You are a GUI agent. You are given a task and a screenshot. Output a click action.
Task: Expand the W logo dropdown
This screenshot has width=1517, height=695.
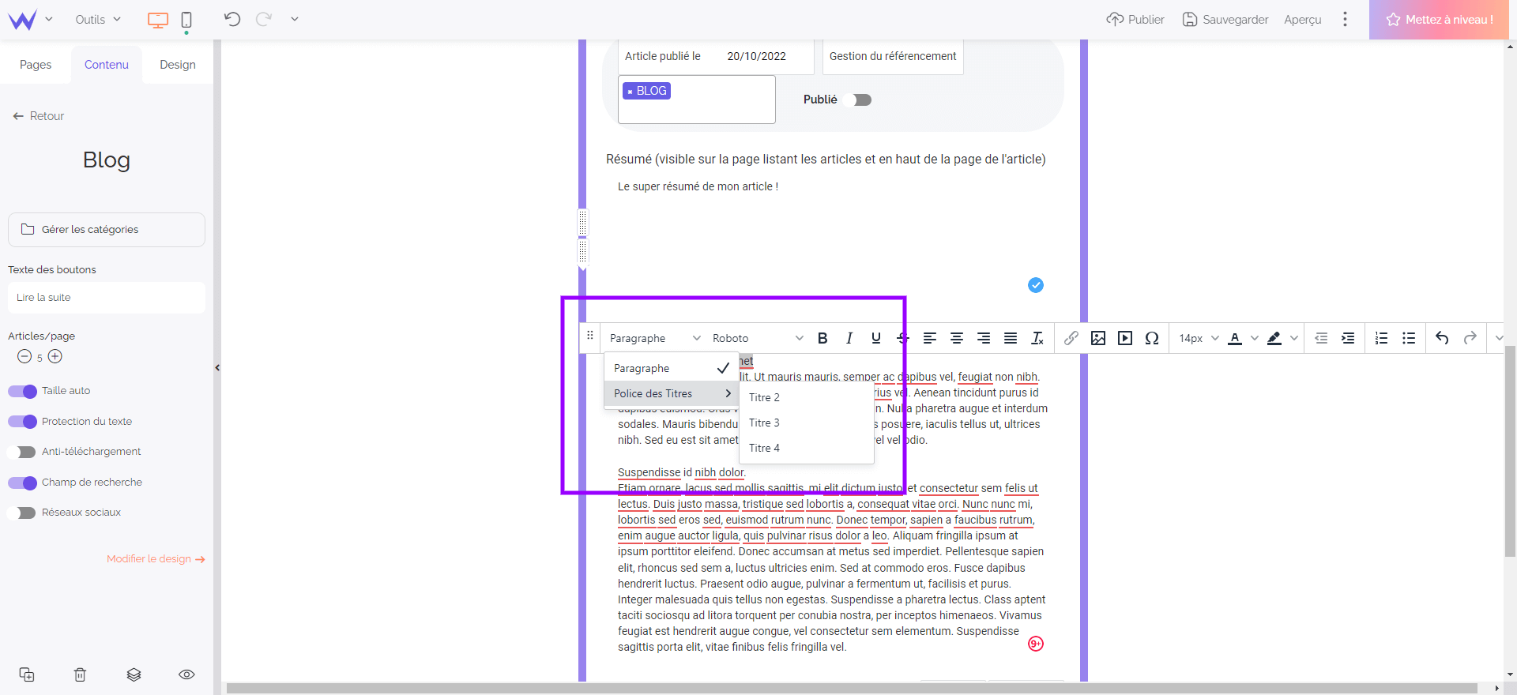click(48, 19)
